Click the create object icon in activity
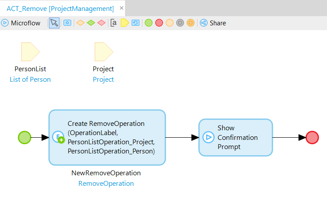 59,137
